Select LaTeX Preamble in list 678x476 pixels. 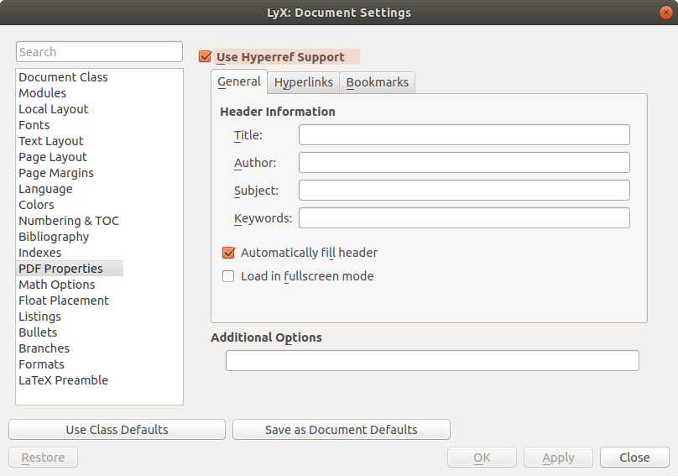click(x=63, y=380)
